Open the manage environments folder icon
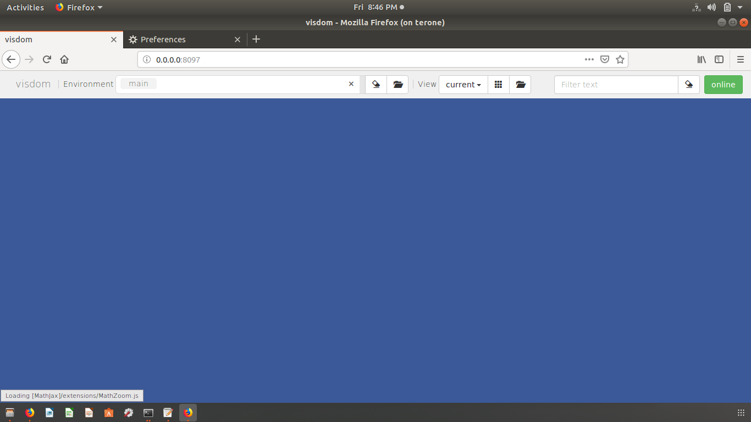751x422 pixels. pos(398,85)
